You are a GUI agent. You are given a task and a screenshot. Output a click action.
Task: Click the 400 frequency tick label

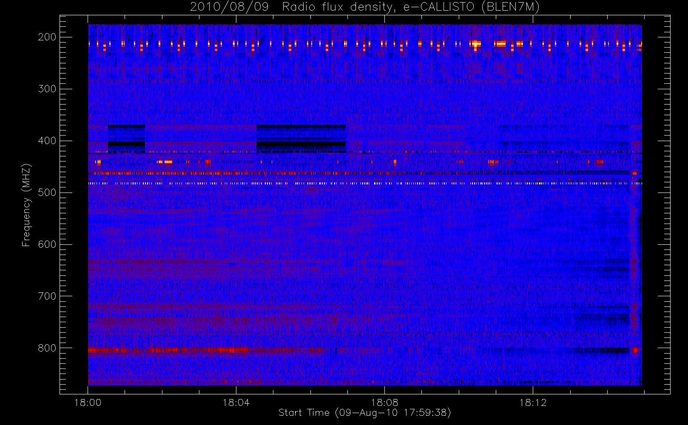click(47, 141)
